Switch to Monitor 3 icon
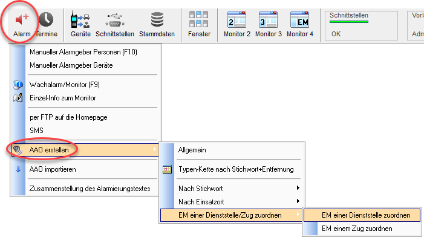This screenshot has width=424, height=237. coord(268,19)
